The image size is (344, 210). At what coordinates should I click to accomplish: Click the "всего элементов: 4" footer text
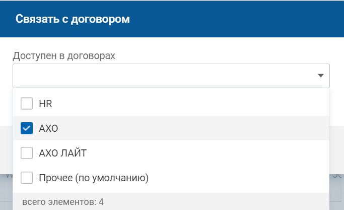[x=63, y=202]
